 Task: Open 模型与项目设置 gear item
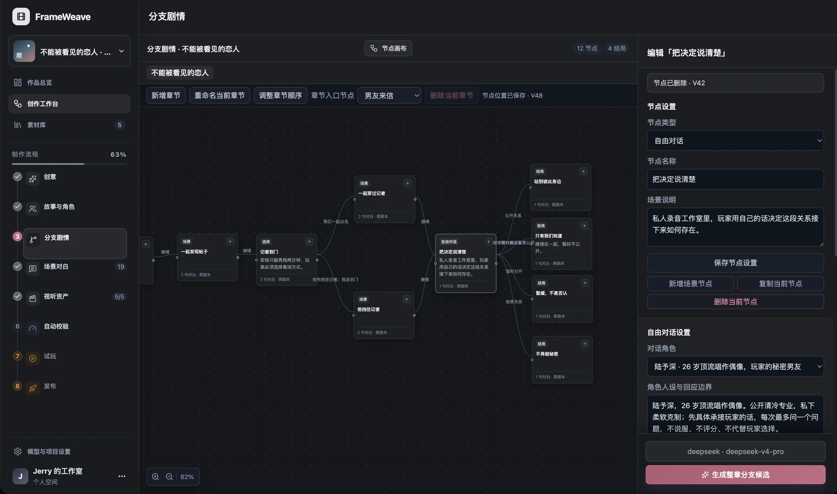coord(69,451)
